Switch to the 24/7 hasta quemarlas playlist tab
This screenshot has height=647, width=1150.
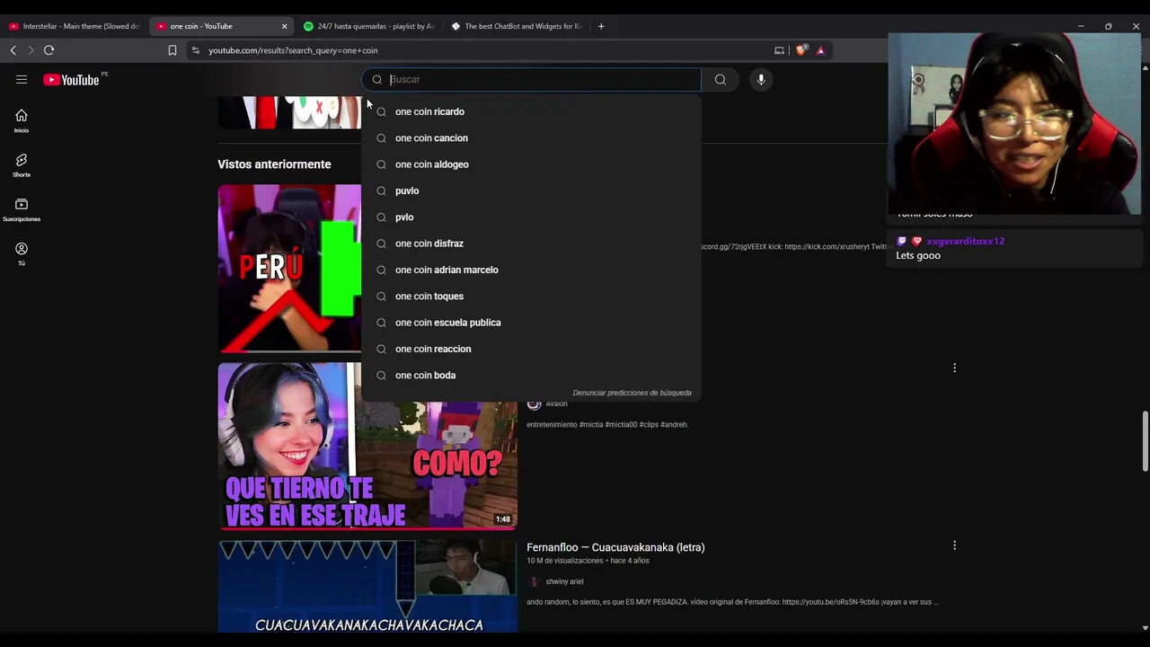coord(369,26)
